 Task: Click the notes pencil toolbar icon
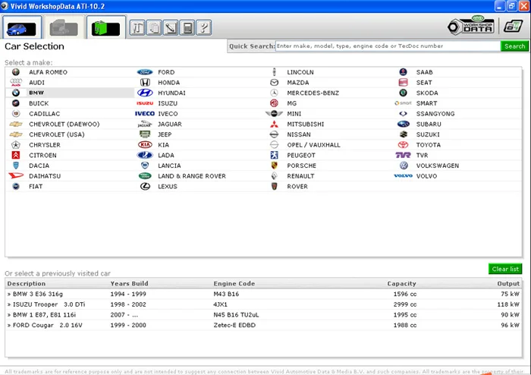pos(171,28)
